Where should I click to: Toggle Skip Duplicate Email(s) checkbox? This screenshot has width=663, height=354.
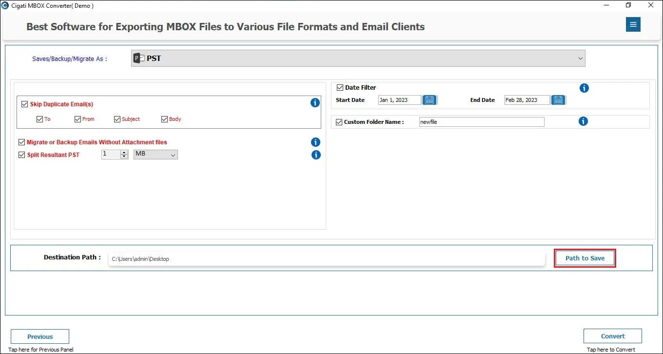pyautogui.click(x=24, y=104)
